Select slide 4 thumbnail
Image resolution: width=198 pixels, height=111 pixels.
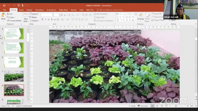[x=14, y=34]
